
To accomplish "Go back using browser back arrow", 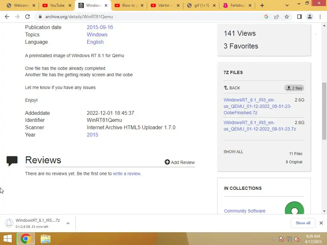I will [x=7, y=17].
